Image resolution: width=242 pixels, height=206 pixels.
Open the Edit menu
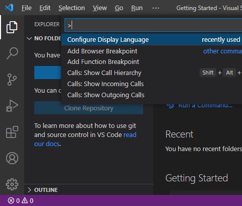coord(45,8)
